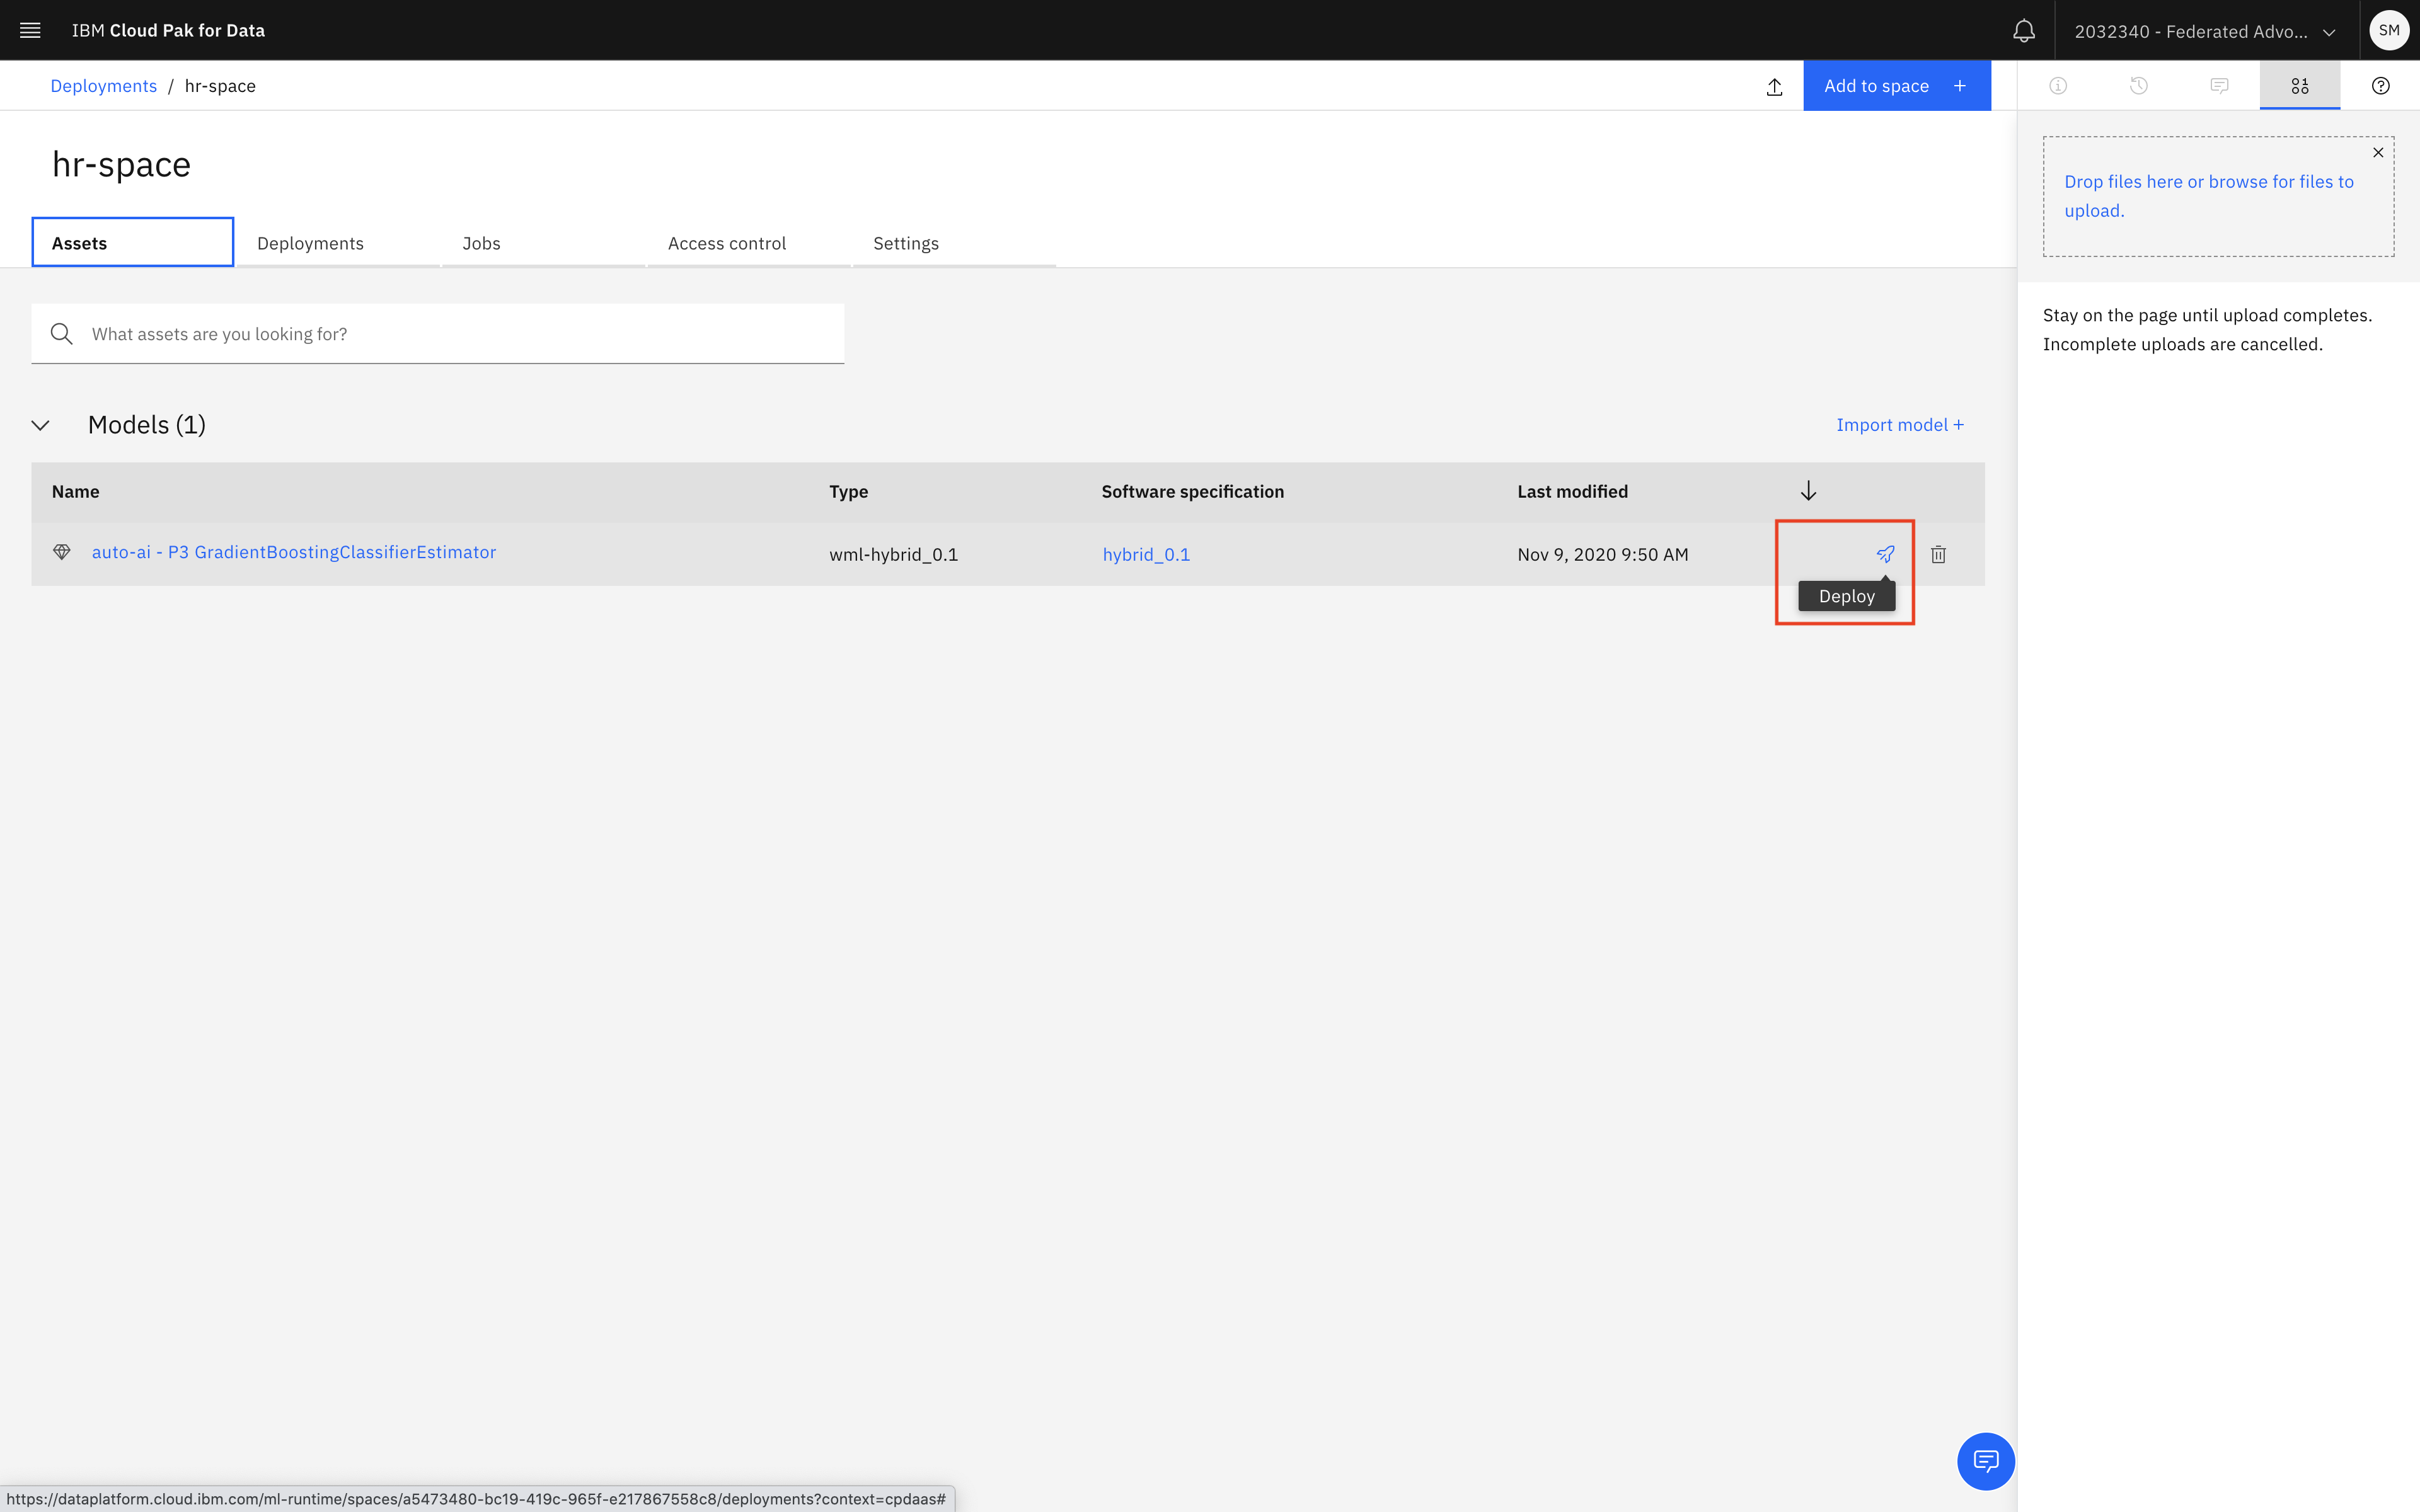Click the export space upload icon
The image size is (2420, 1512).
[x=1774, y=87]
